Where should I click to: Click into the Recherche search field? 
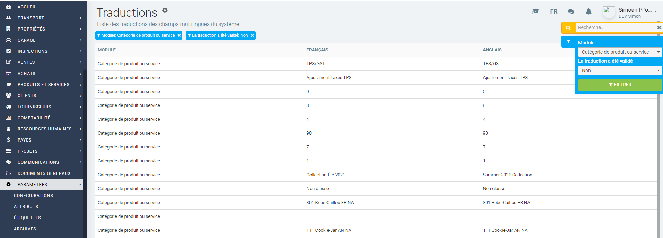point(615,27)
